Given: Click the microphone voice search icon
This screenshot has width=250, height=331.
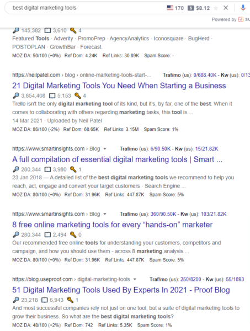Looking at the screenshot, I should (x=243, y=8).
